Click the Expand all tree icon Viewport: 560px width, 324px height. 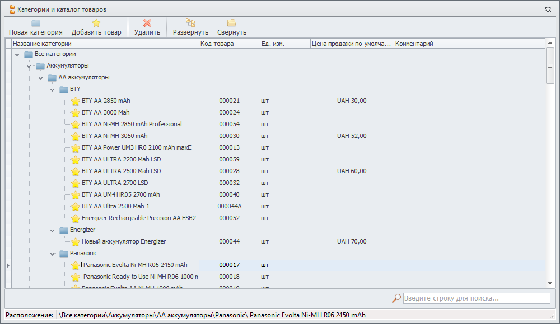(x=190, y=23)
